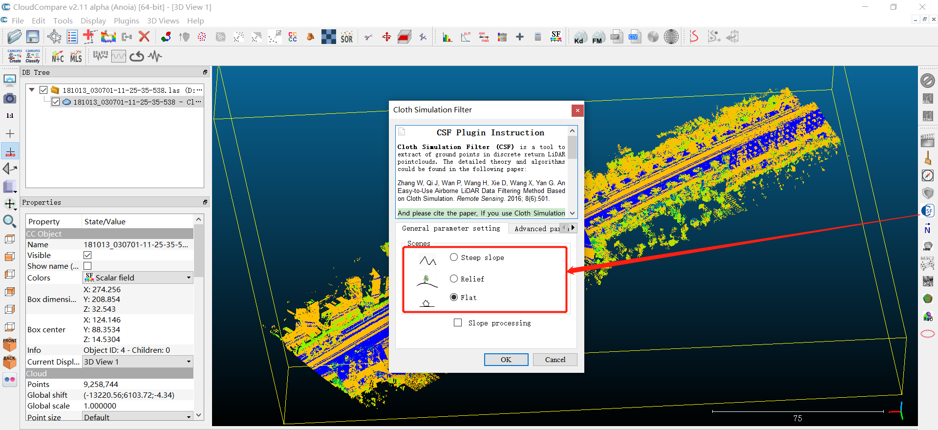Toggle the Visible property checkbox

(87, 255)
